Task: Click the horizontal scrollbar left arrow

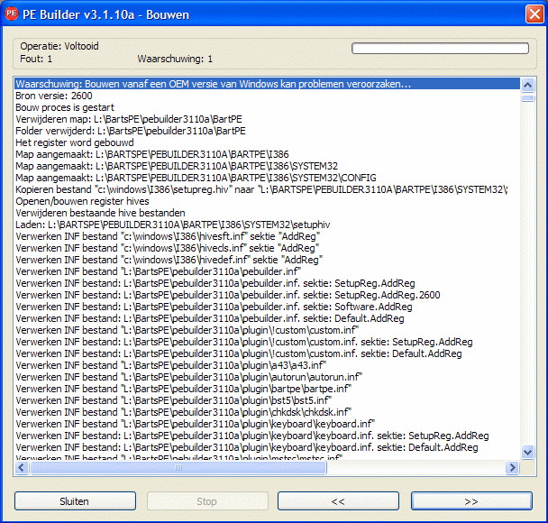Action: 22,467
